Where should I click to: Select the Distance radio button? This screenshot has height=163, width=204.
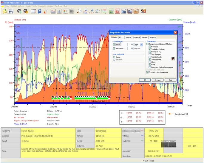pos(114,59)
